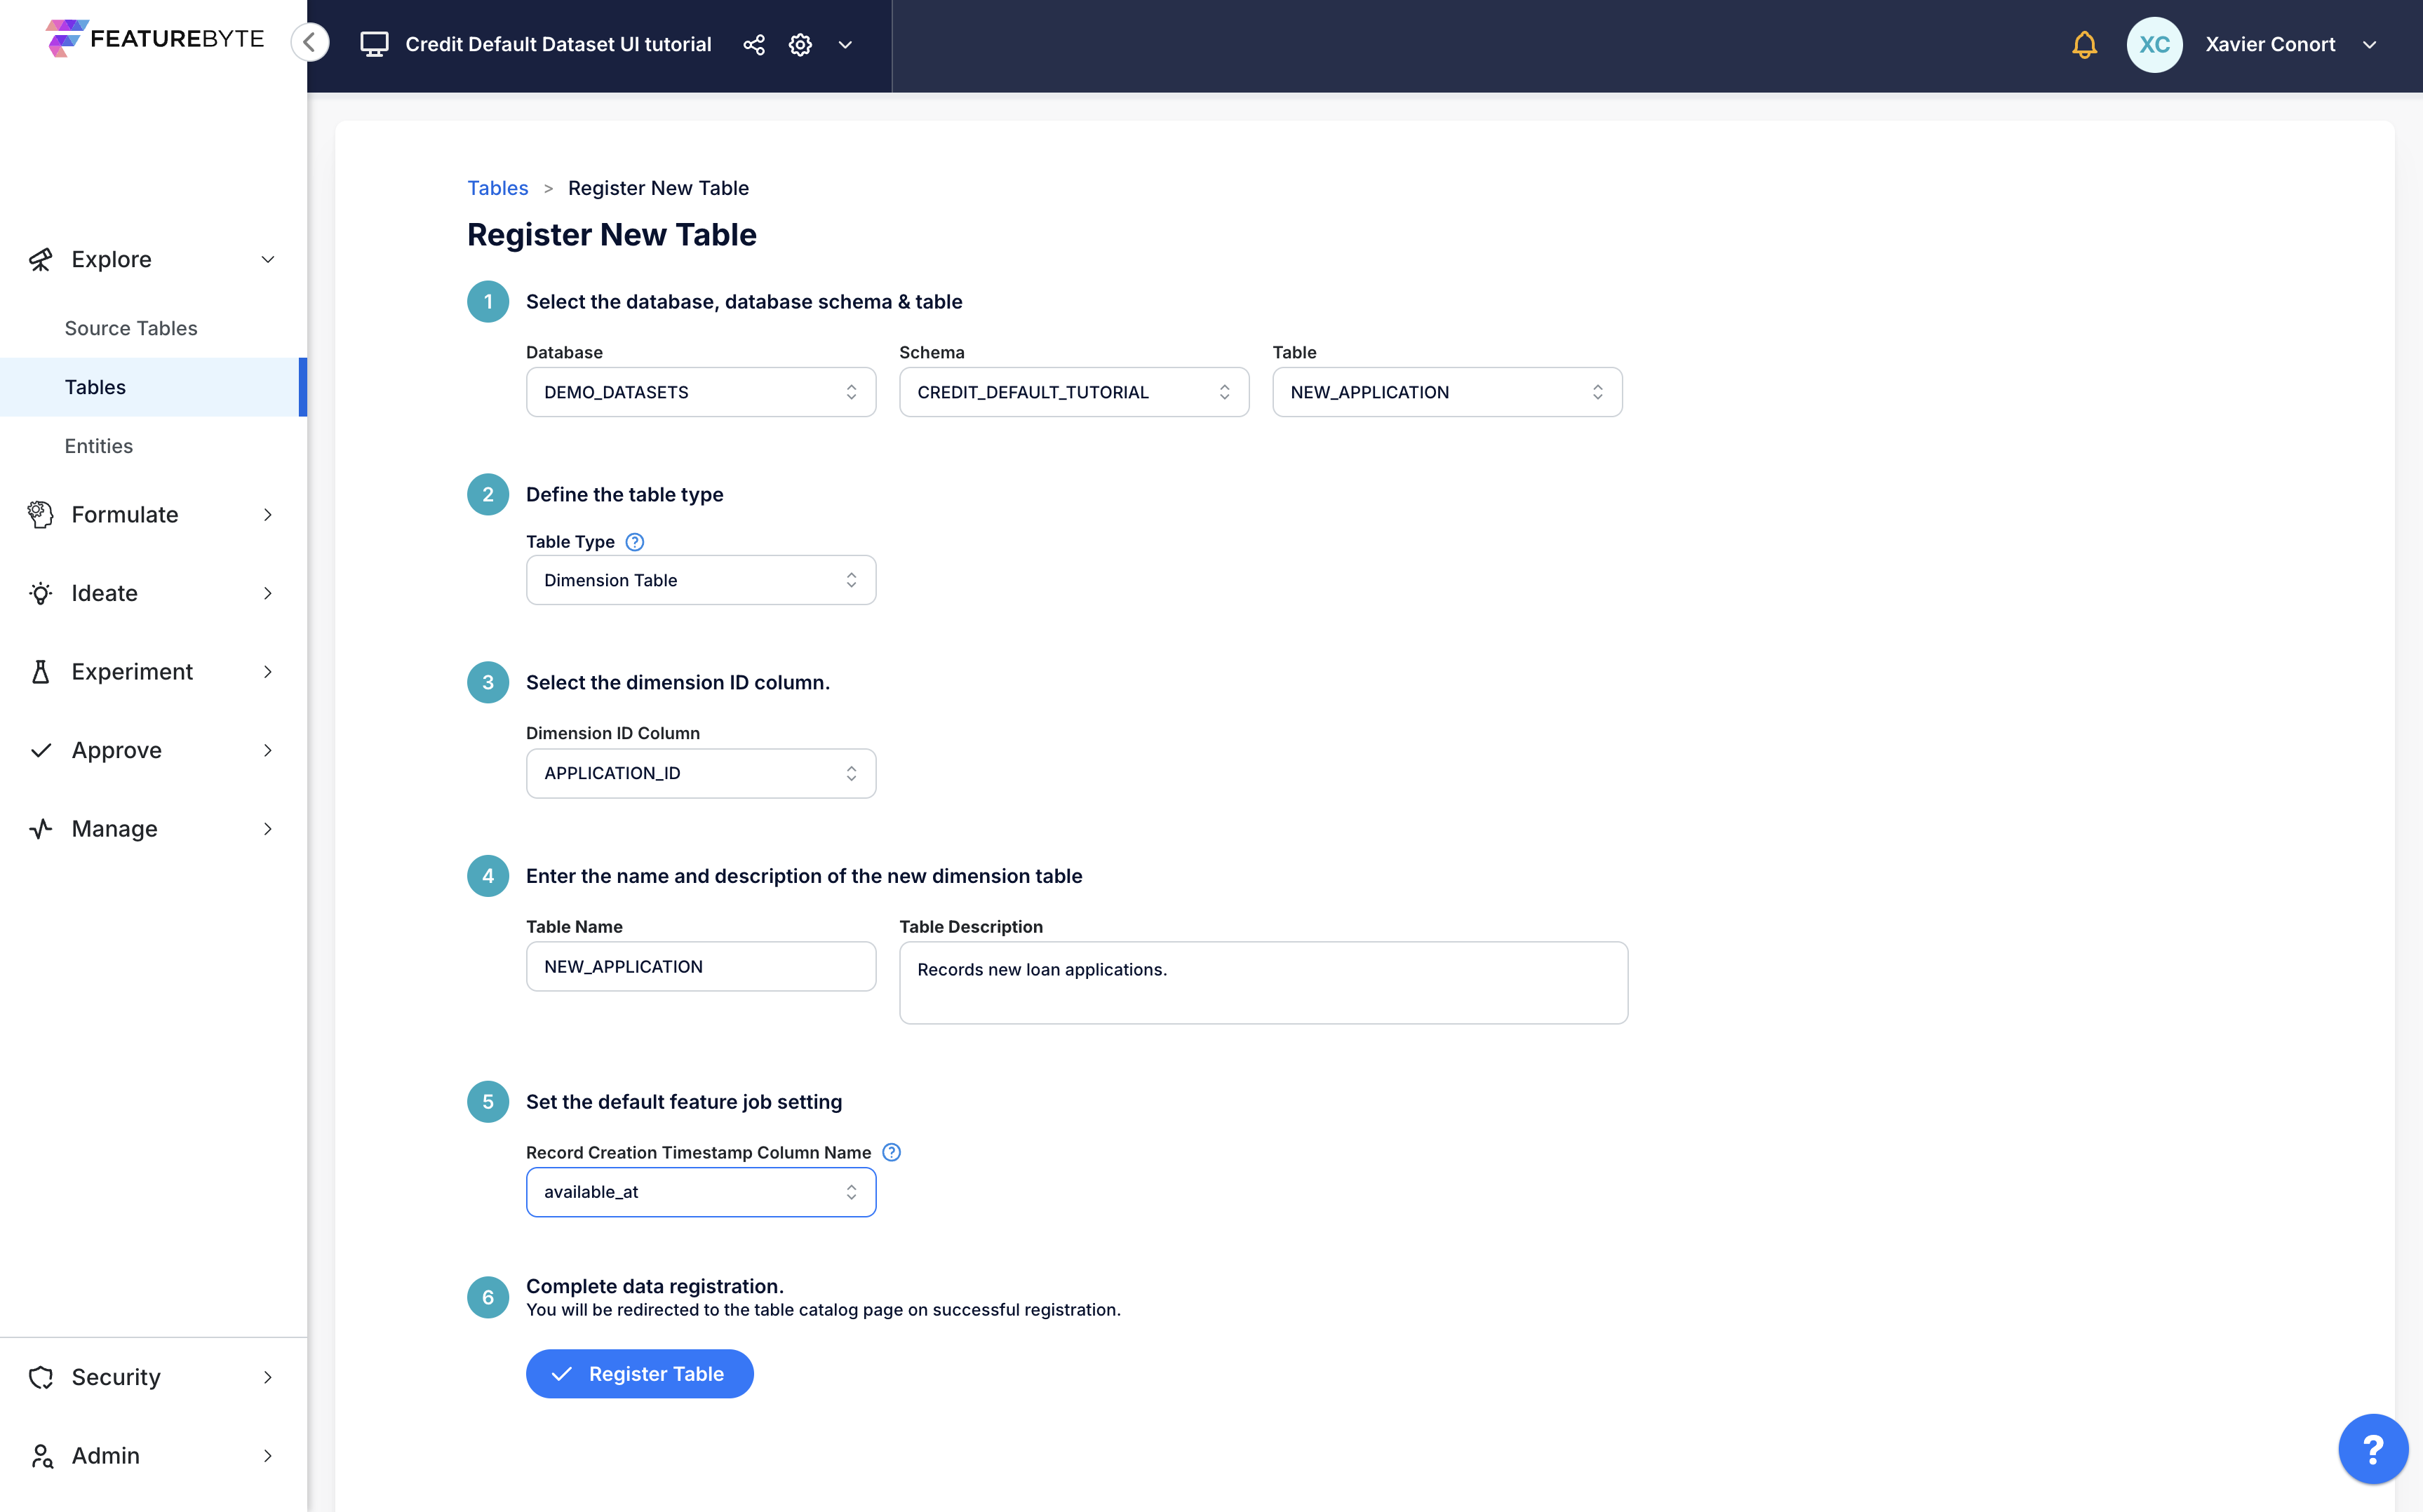This screenshot has width=2423, height=1512.
Task: Click the Tables breadcrumb link
Action: point(498,187)
